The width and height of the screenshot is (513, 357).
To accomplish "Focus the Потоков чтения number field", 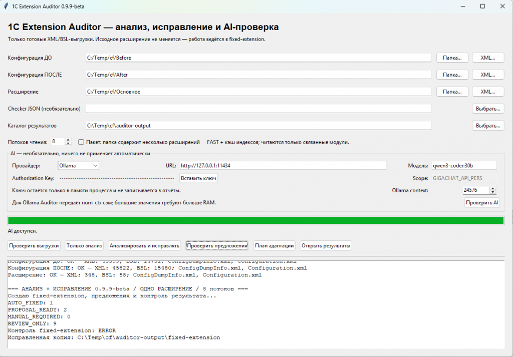I will point(58,142).
